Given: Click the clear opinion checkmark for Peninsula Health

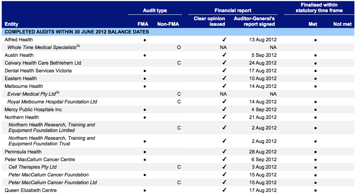Looking at the screenshot, I should pyautogui.click(x=224, y=152).
